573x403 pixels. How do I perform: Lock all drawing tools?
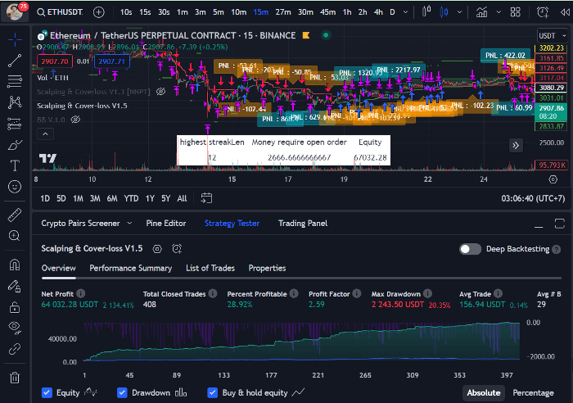coord(15,307)
